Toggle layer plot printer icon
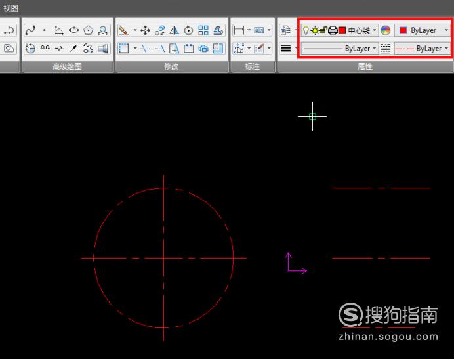 (333, 30)
